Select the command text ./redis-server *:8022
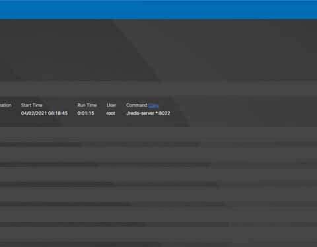The image size is (317, 247). click(x=149, y=113)
